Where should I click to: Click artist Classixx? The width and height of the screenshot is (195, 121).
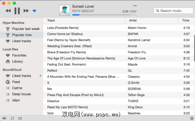(134, 77)
